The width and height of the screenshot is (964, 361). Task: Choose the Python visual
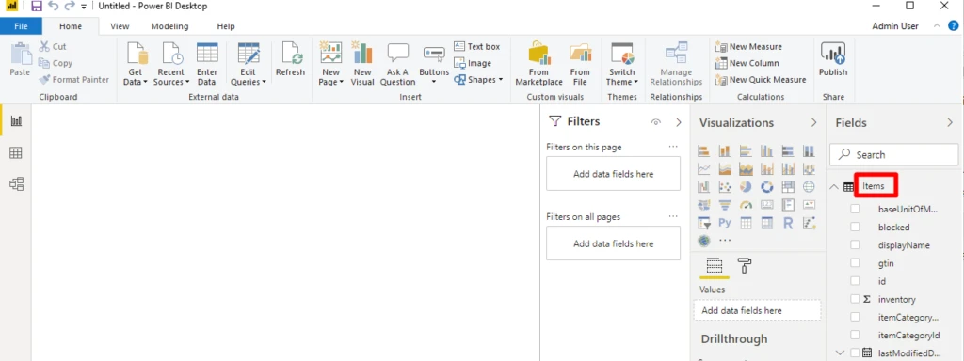pyautogui.click(x=725, y=223)
